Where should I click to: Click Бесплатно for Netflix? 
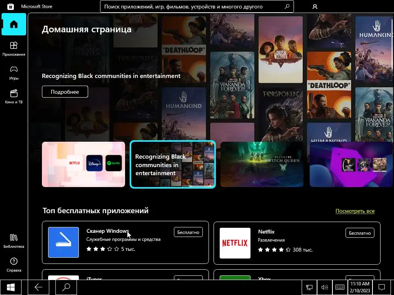[360, 233]
